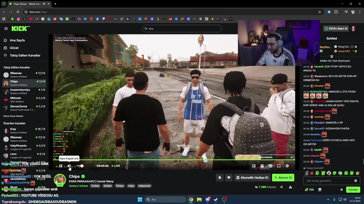Toggle the heart follow button for Chips

(x=229, y=178)
